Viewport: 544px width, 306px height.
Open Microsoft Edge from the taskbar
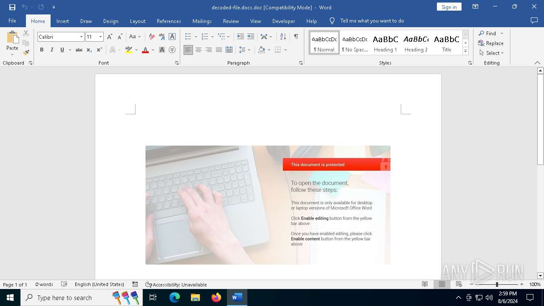[175, 297]
